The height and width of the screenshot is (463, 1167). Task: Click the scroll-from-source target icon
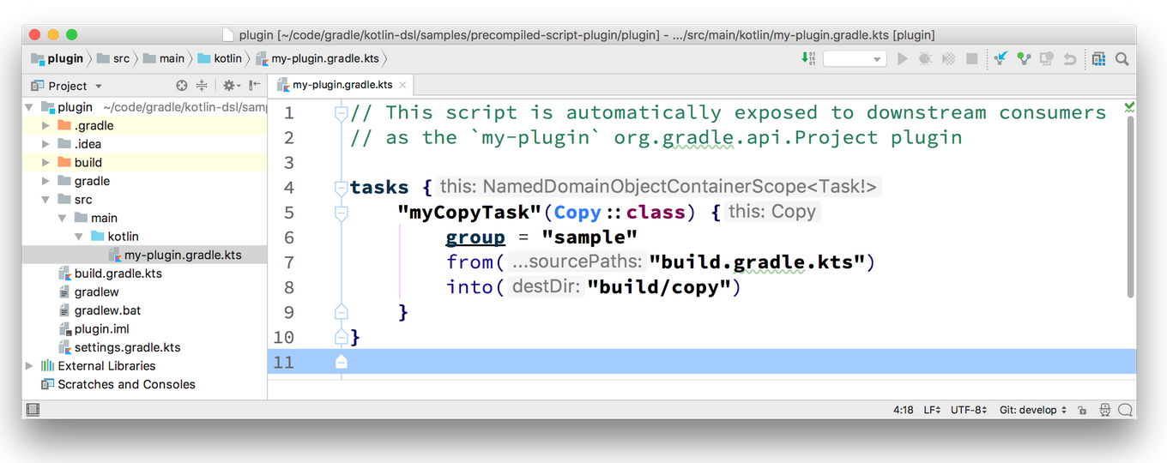tap(182, 86)
